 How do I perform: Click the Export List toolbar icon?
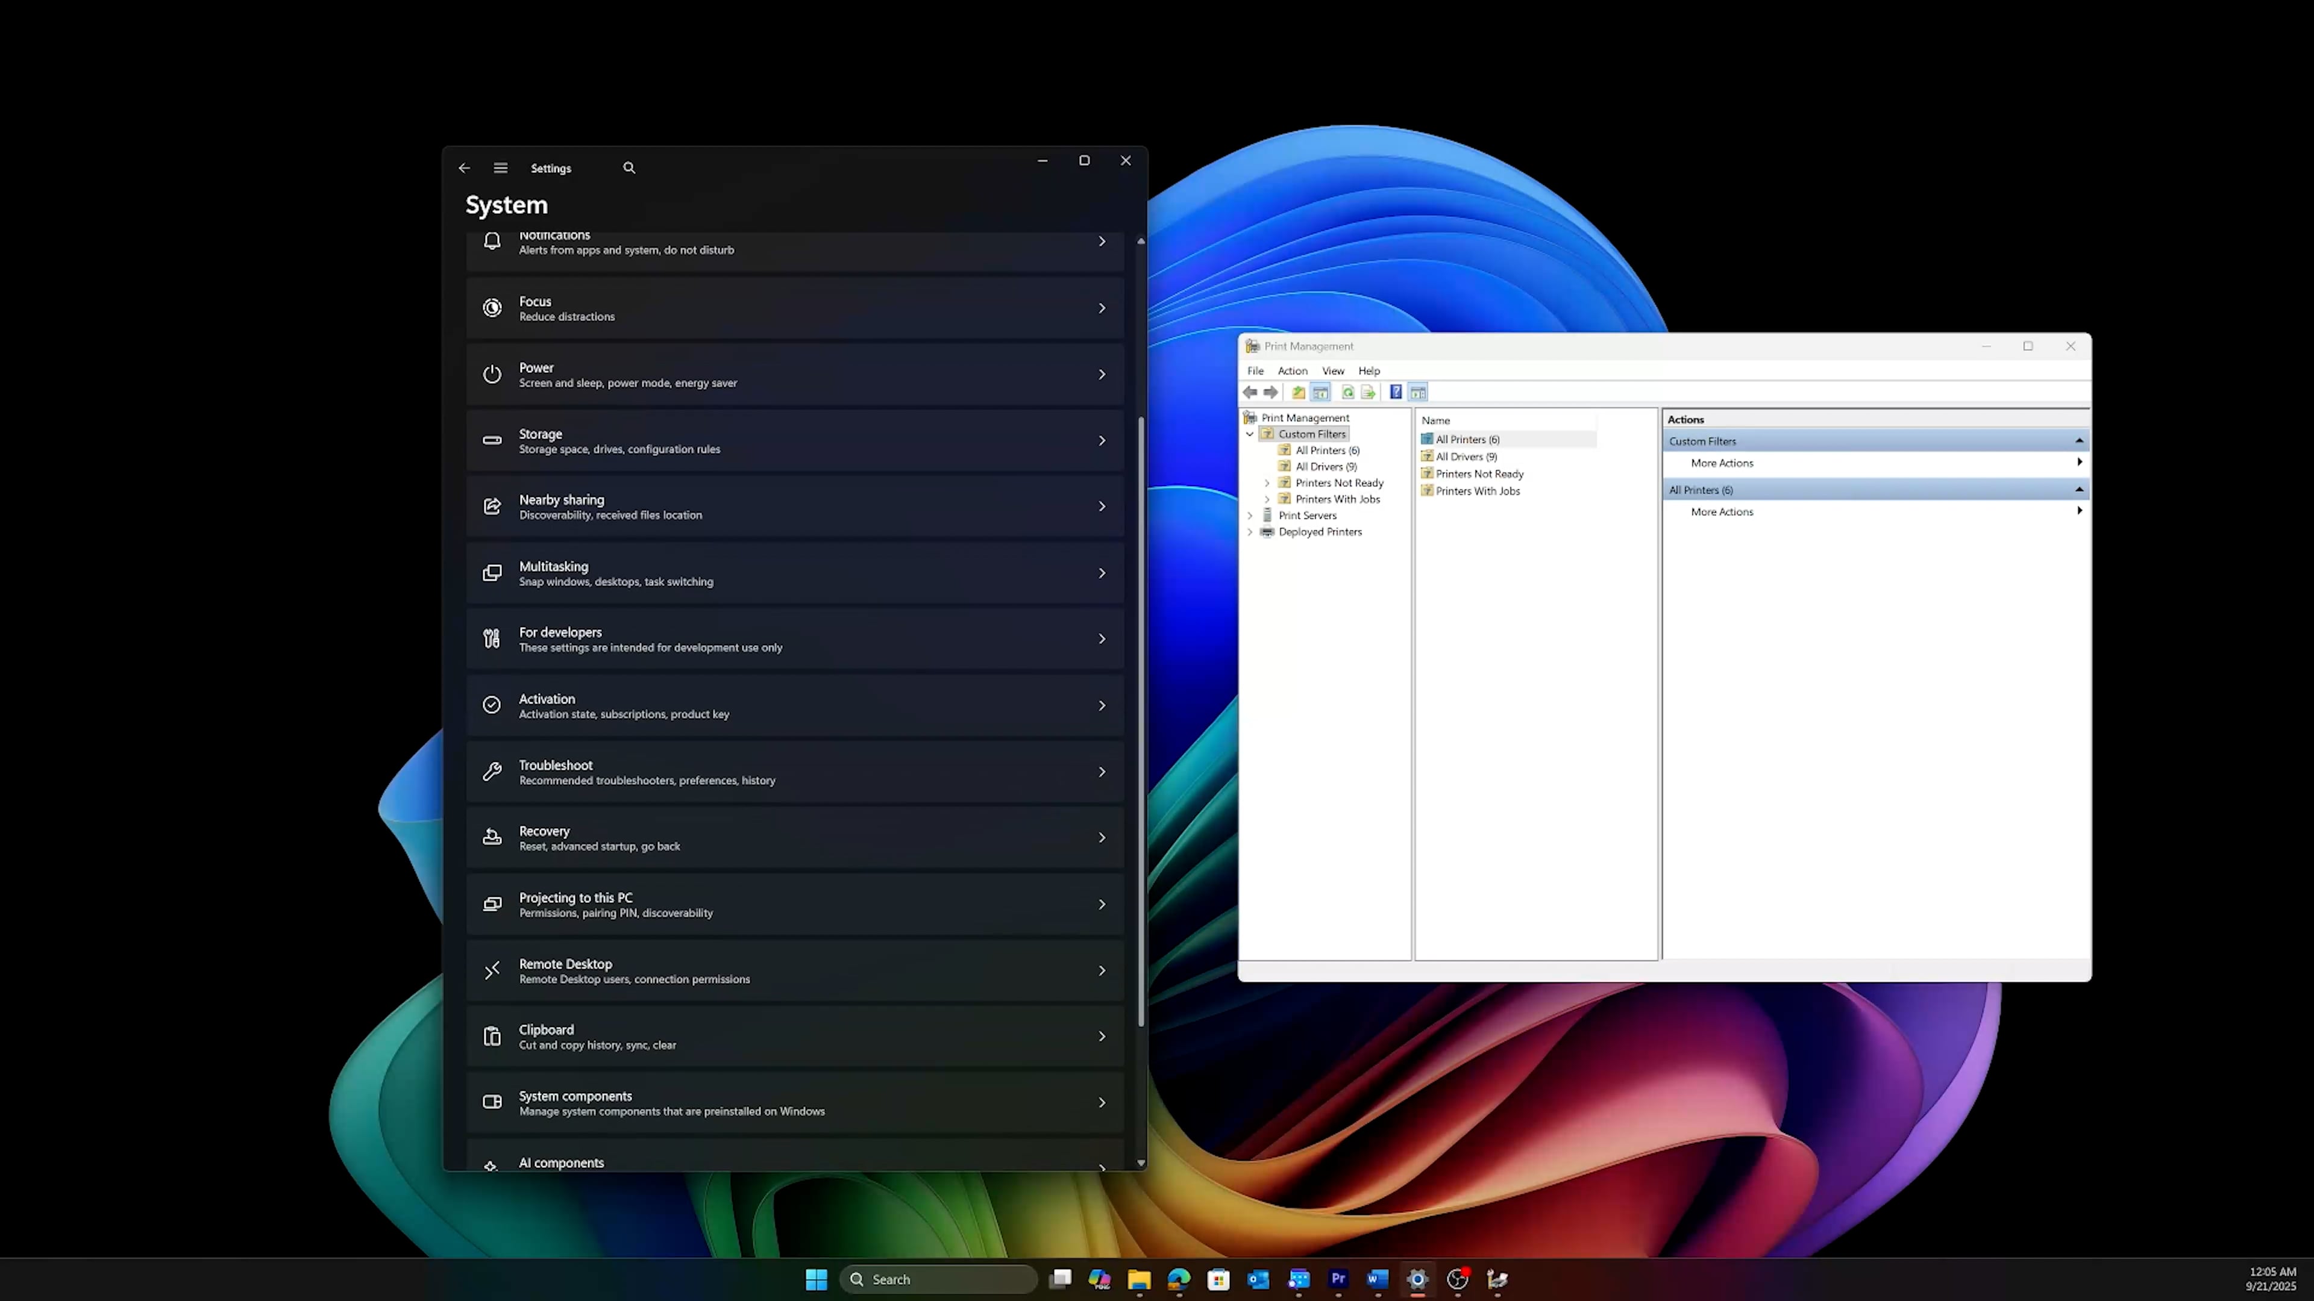[1368, 392]
